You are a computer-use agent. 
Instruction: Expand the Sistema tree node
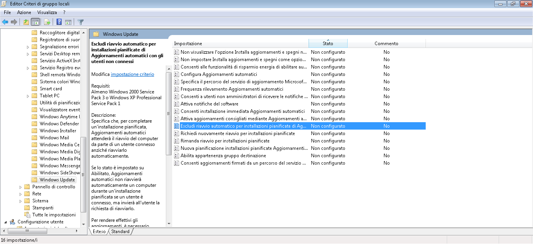[21, 201]
